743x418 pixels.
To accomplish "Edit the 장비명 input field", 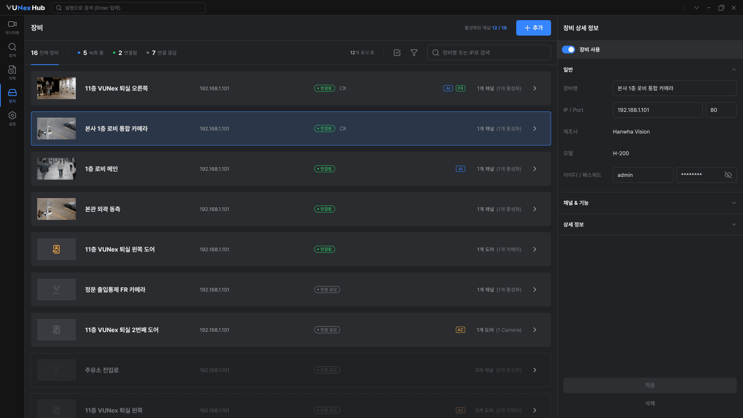I will [x=675, y=88].
